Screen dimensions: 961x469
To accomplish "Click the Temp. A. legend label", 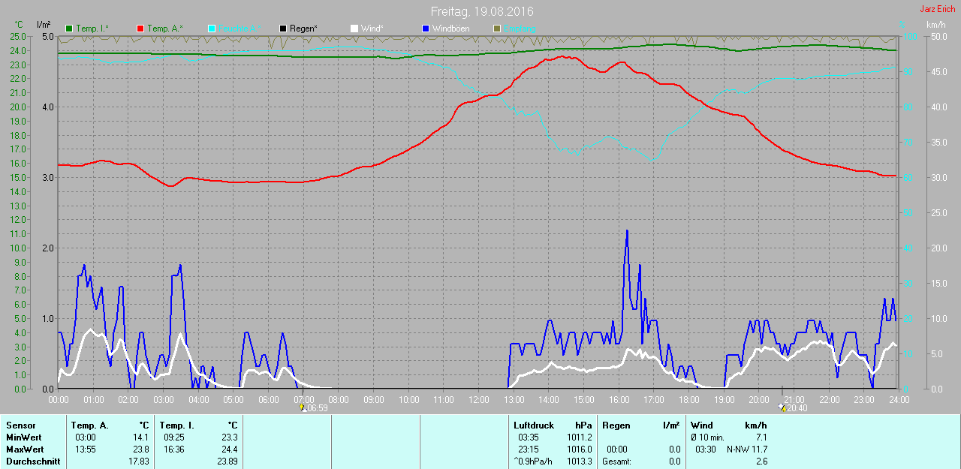I will tap(165, 29).
